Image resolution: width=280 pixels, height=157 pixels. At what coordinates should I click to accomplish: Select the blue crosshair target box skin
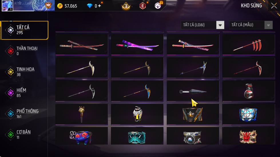pos(249,114)
